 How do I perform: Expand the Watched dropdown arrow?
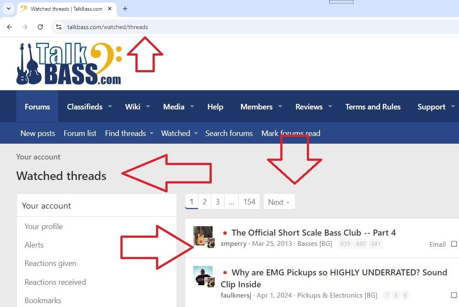tap(196, 133)
